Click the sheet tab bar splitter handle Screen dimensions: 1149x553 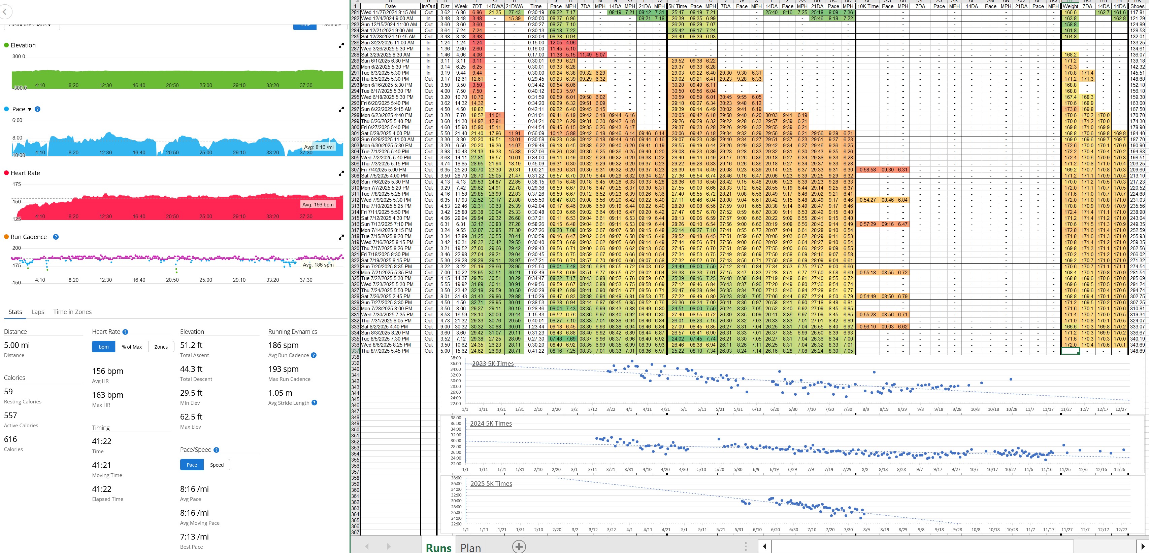tap(745, 546)
